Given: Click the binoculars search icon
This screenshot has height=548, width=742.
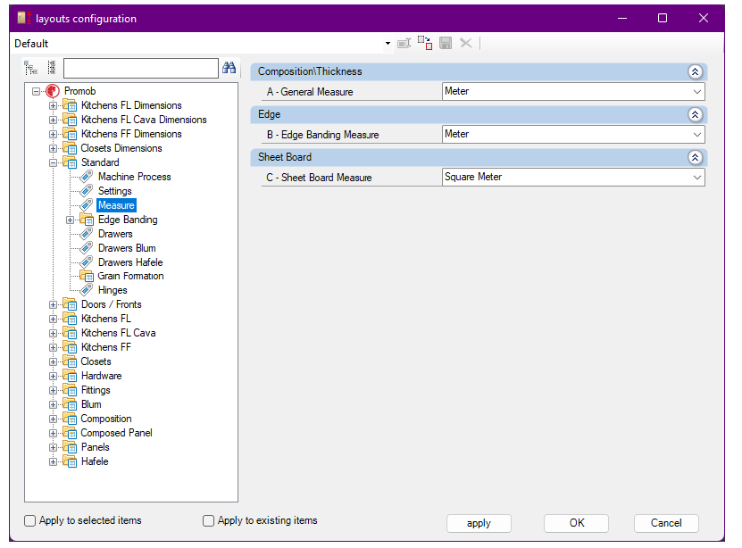Looking at the screenshot, I should pyautogui.click(x=229, y=68).
